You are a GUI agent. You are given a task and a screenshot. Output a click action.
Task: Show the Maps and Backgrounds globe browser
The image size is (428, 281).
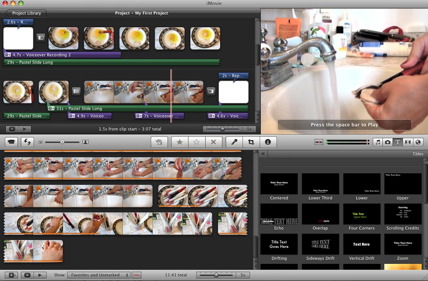point(418,142)
